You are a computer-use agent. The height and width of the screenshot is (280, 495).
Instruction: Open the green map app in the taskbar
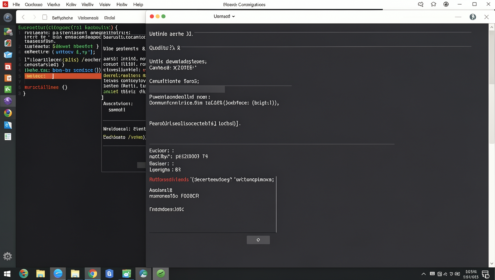tap(127, 274)
